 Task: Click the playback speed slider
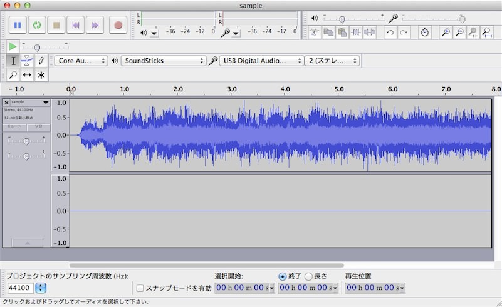[45, 47]
